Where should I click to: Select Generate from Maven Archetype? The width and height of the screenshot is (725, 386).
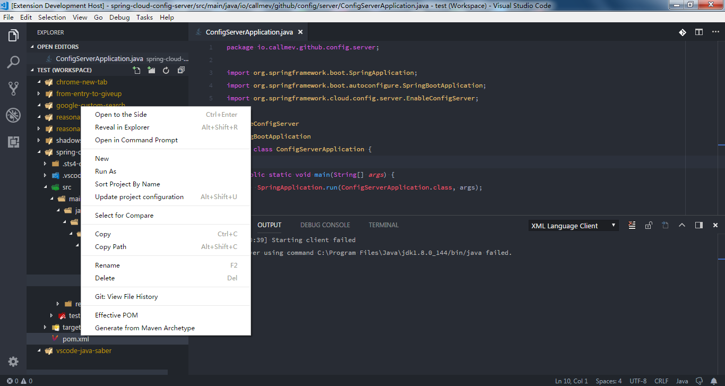pos(166,328)
